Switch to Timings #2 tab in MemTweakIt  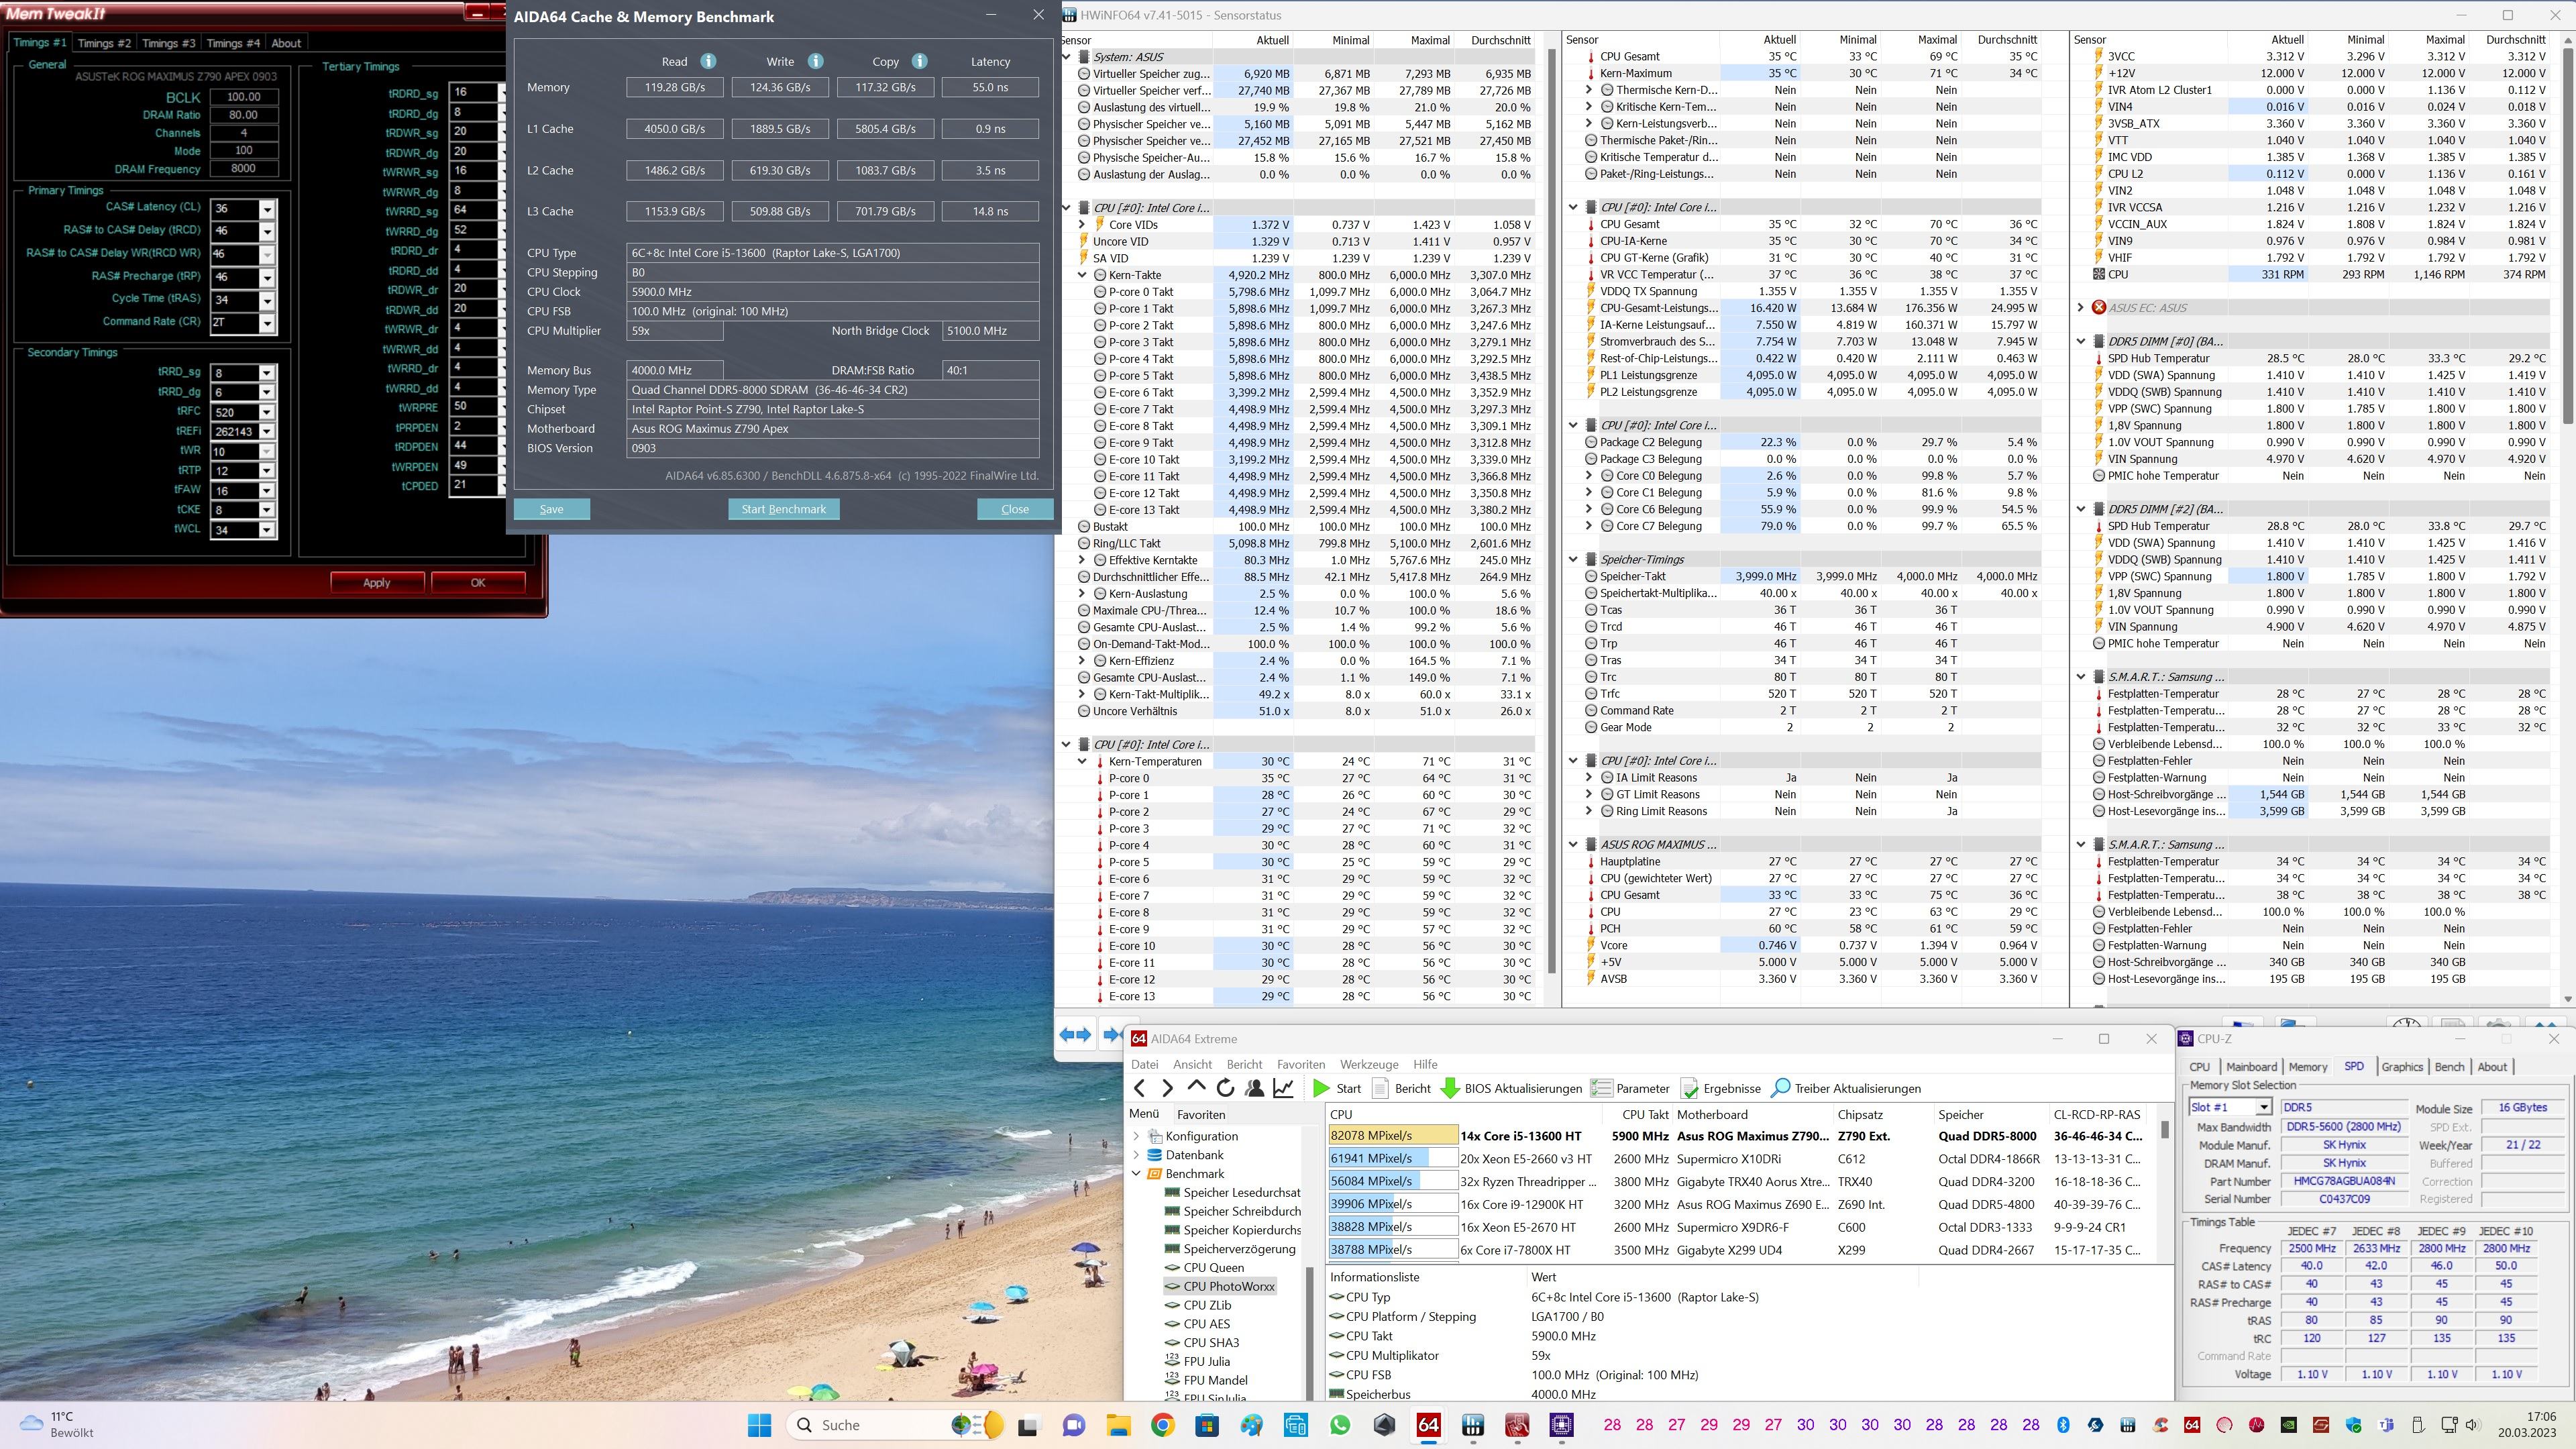[x=104, y=43]
